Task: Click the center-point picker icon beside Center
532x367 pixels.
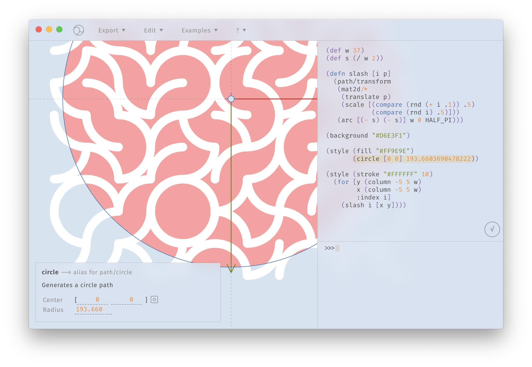Action: coord(154,300)
